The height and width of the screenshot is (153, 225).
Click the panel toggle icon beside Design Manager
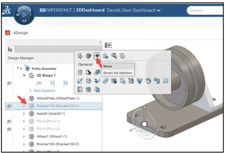pyautogui.click(x=108, y=45)
